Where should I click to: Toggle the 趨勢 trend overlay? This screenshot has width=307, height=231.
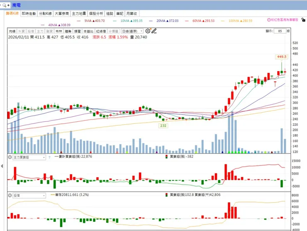68,31
